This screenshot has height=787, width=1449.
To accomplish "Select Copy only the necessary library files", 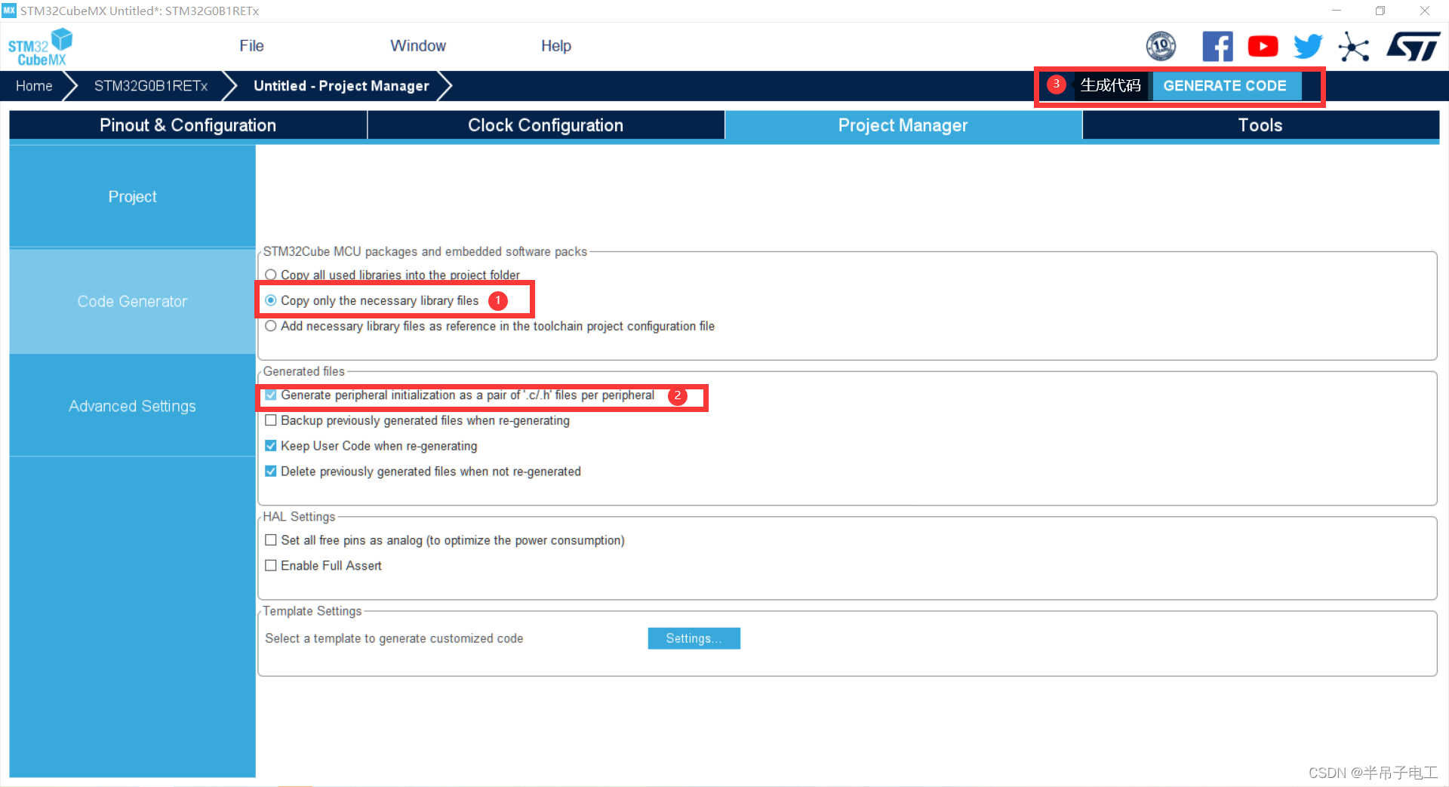I will point(271,300).
